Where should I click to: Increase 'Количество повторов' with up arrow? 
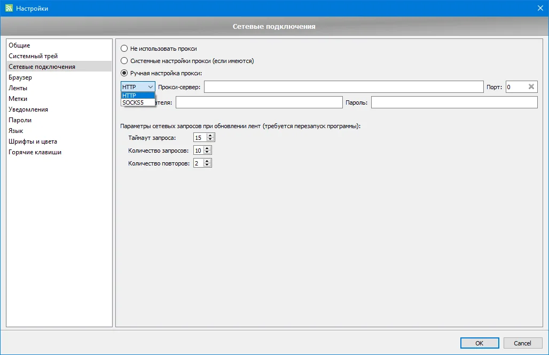point(208,161)
